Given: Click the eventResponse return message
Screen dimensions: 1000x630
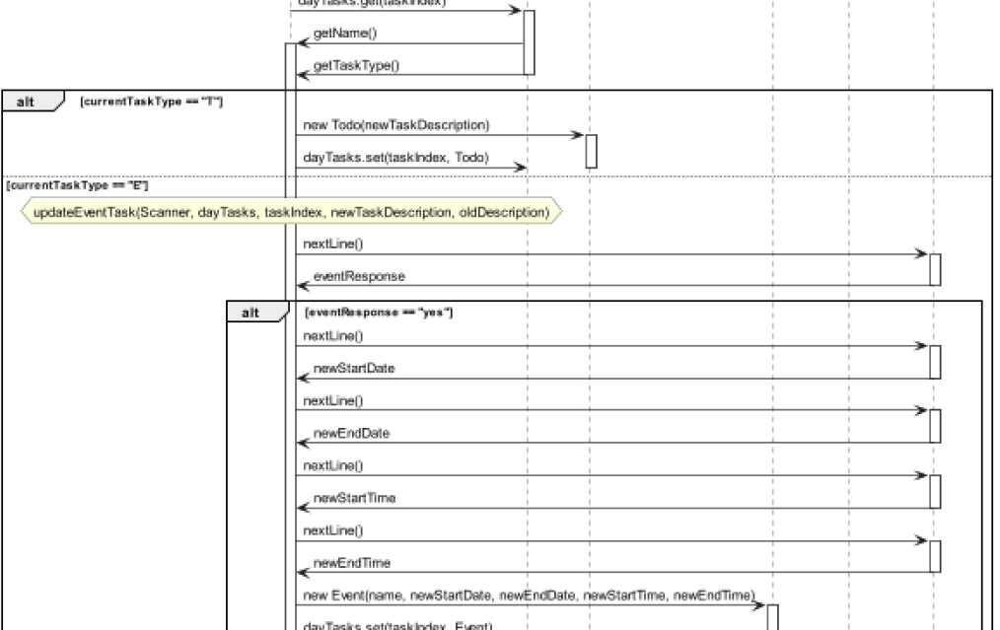Looking at the screenshot, I should point(359,276).
